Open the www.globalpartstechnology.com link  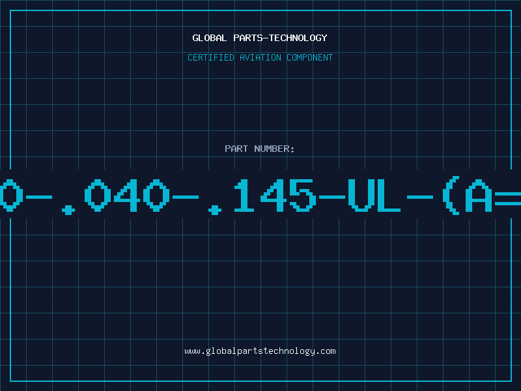[260, 351]
